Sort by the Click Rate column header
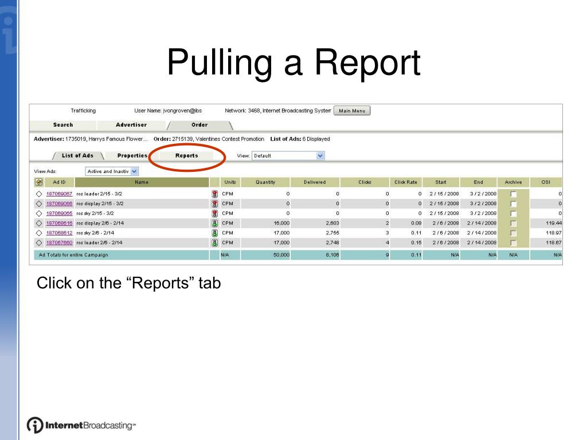The height and width of the screenshot is (440, 587). coord(406,182)
